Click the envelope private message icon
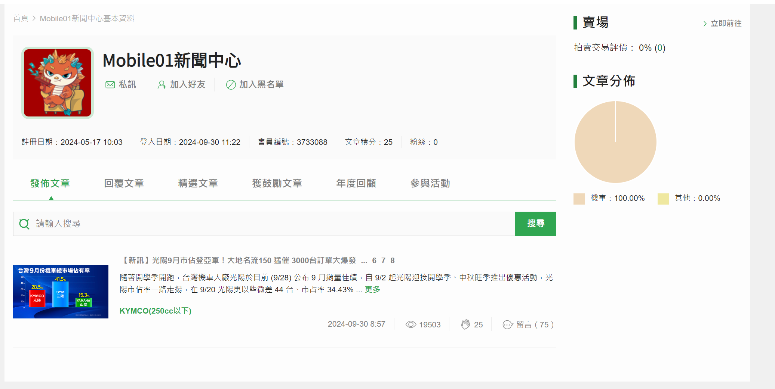 [x=110, y=85]
